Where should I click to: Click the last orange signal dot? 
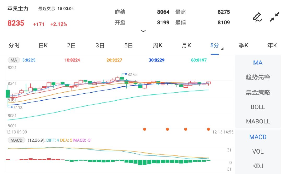tap(208, 129)
